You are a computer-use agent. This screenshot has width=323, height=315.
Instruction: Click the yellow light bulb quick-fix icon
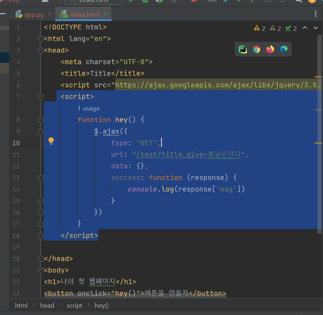pyautogui.click(x=51, y=141)
